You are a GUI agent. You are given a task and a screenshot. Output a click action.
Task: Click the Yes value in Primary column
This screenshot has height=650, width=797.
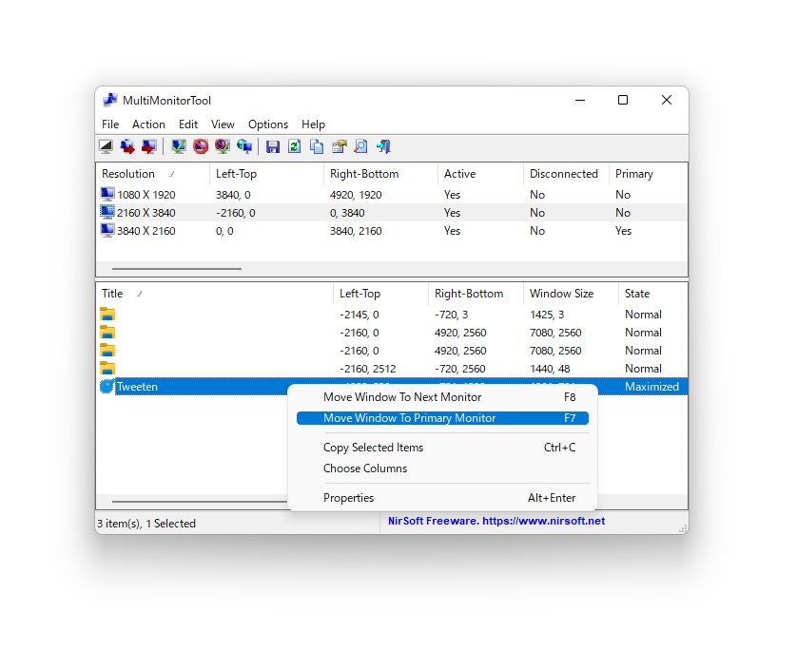point(623,231)
